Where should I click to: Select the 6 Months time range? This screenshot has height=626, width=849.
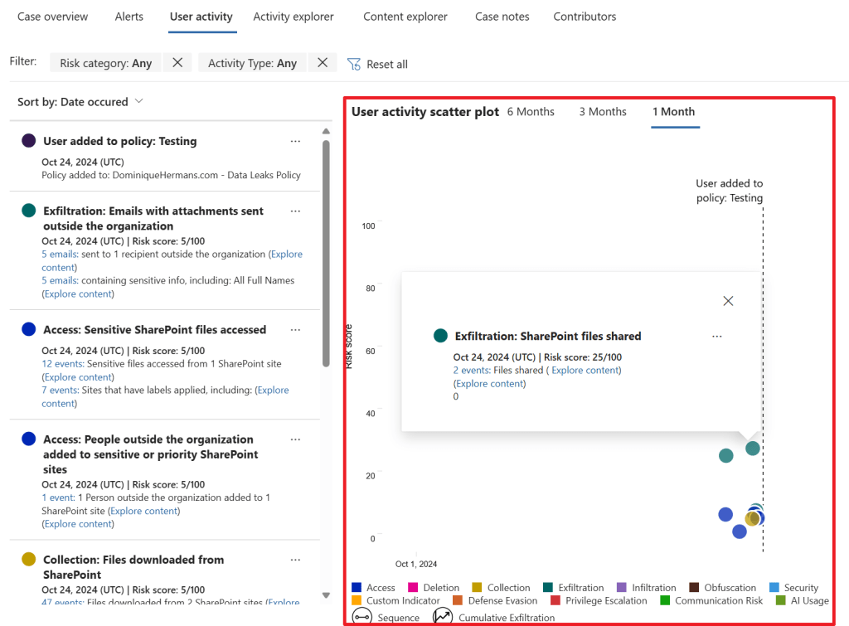[x=531, y=112]
